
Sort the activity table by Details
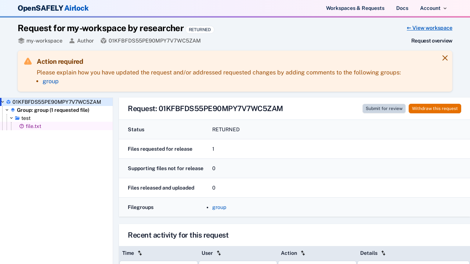[x=383, y=253]
